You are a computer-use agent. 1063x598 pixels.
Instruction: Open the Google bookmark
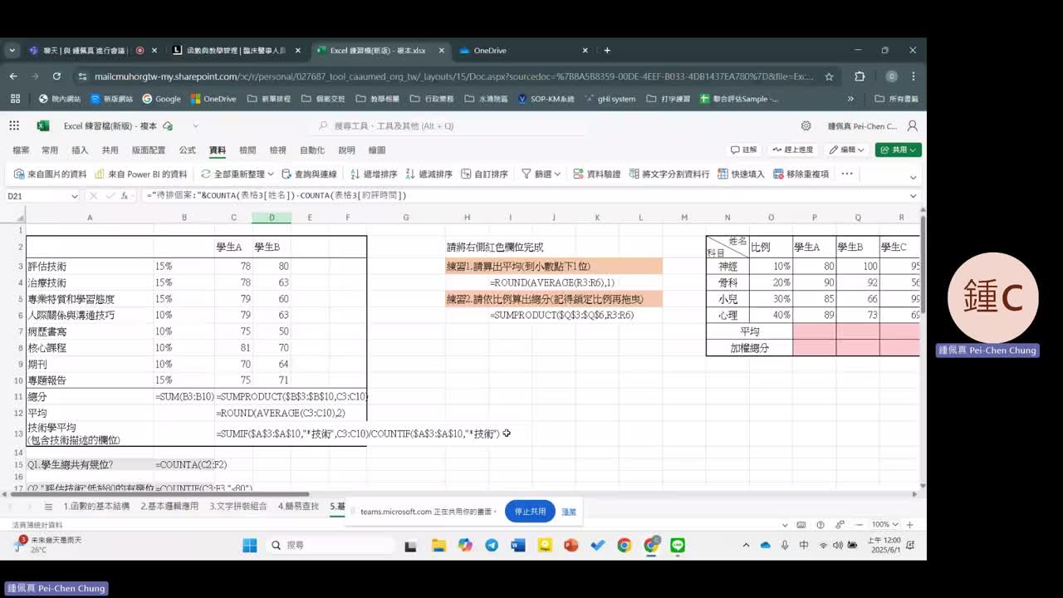click(161, 98)
